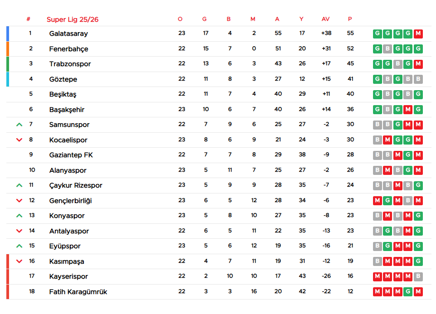
Task: Click Kasımpaşa's green G form badge
Action: click(418, 261)
